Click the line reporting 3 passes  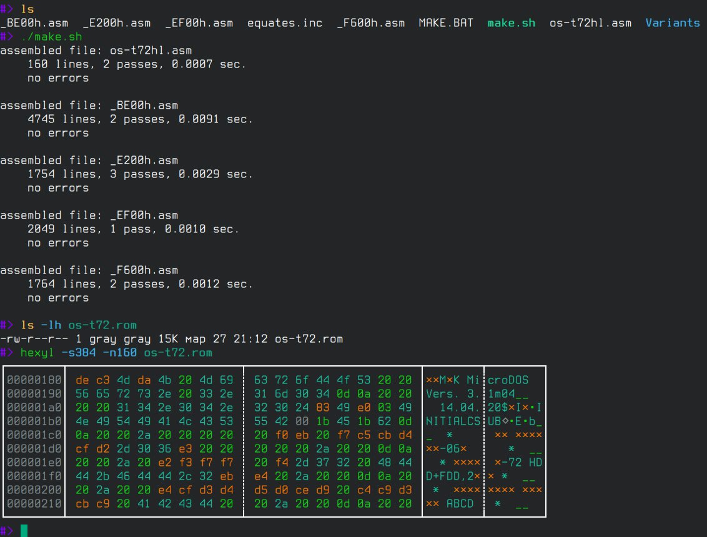point(141,174)
